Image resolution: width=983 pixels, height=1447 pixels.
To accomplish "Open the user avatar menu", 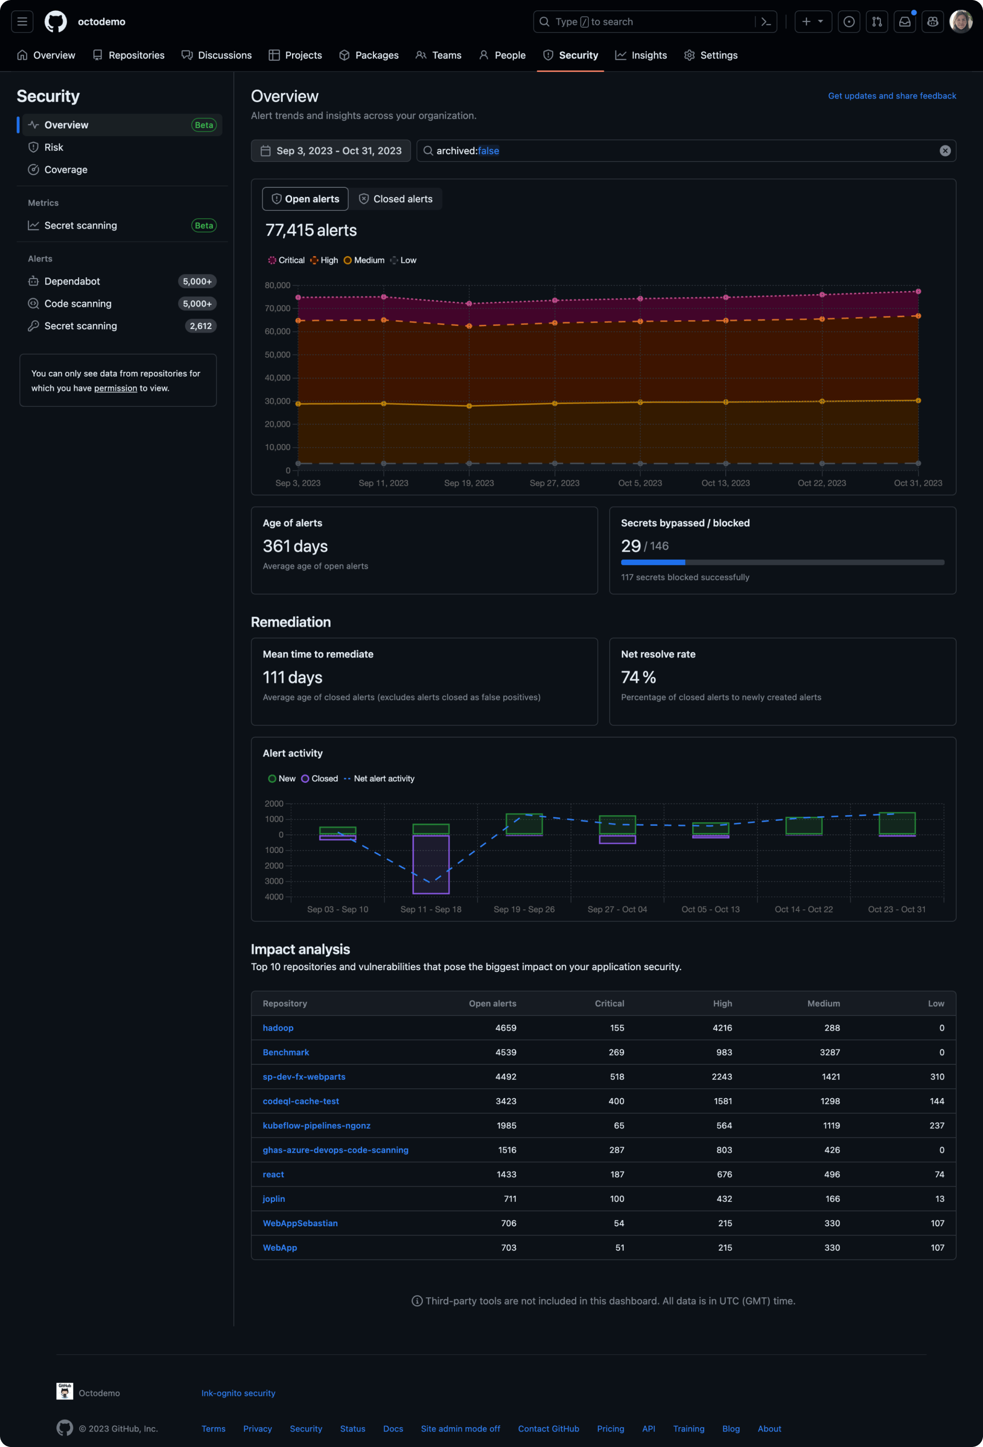I will 961,22.
